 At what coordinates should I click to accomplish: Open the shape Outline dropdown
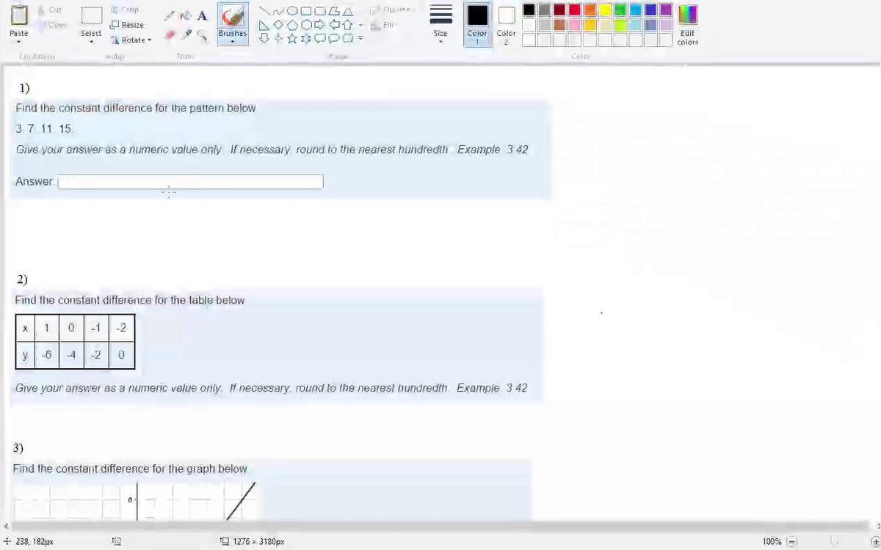click(x=392, y=10)
